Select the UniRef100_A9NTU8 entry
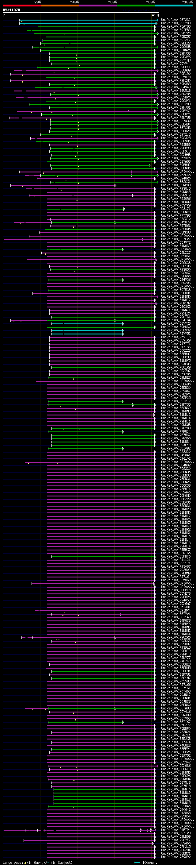196x865 pixels. pos(176,118)
